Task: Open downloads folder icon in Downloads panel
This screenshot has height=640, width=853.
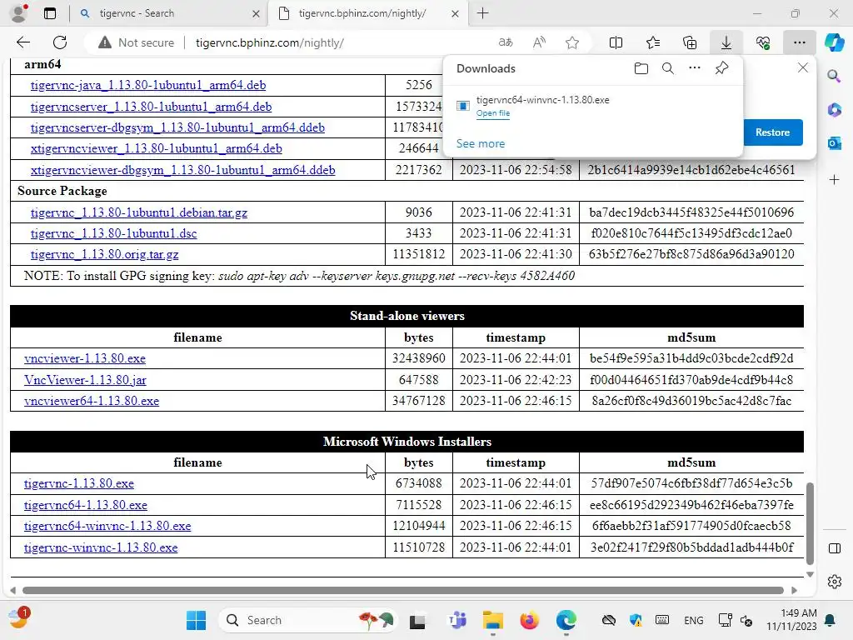Action: click(x=641, y=68)
